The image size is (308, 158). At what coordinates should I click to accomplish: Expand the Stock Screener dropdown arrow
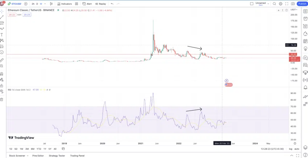point(28,155)
